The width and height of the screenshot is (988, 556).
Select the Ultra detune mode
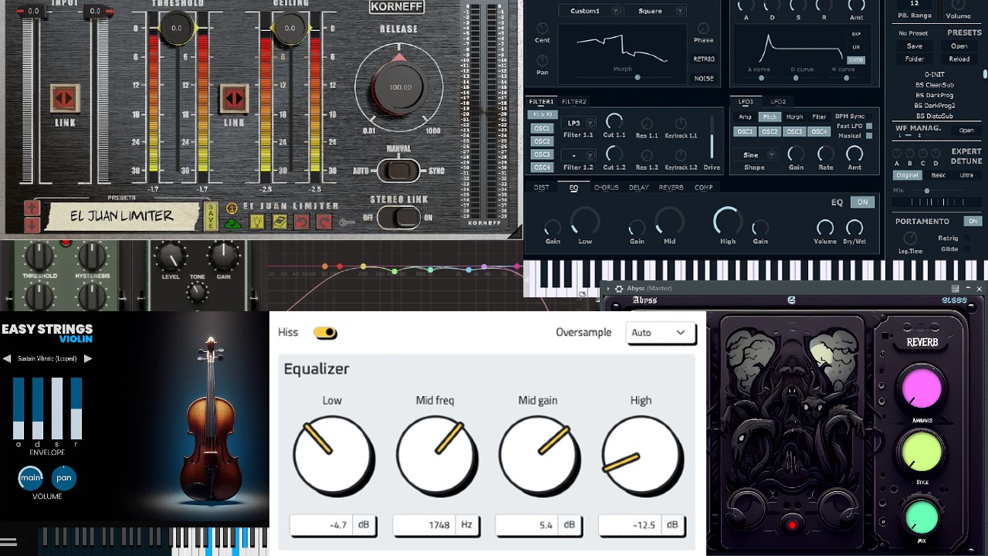[x=966, y=175]
